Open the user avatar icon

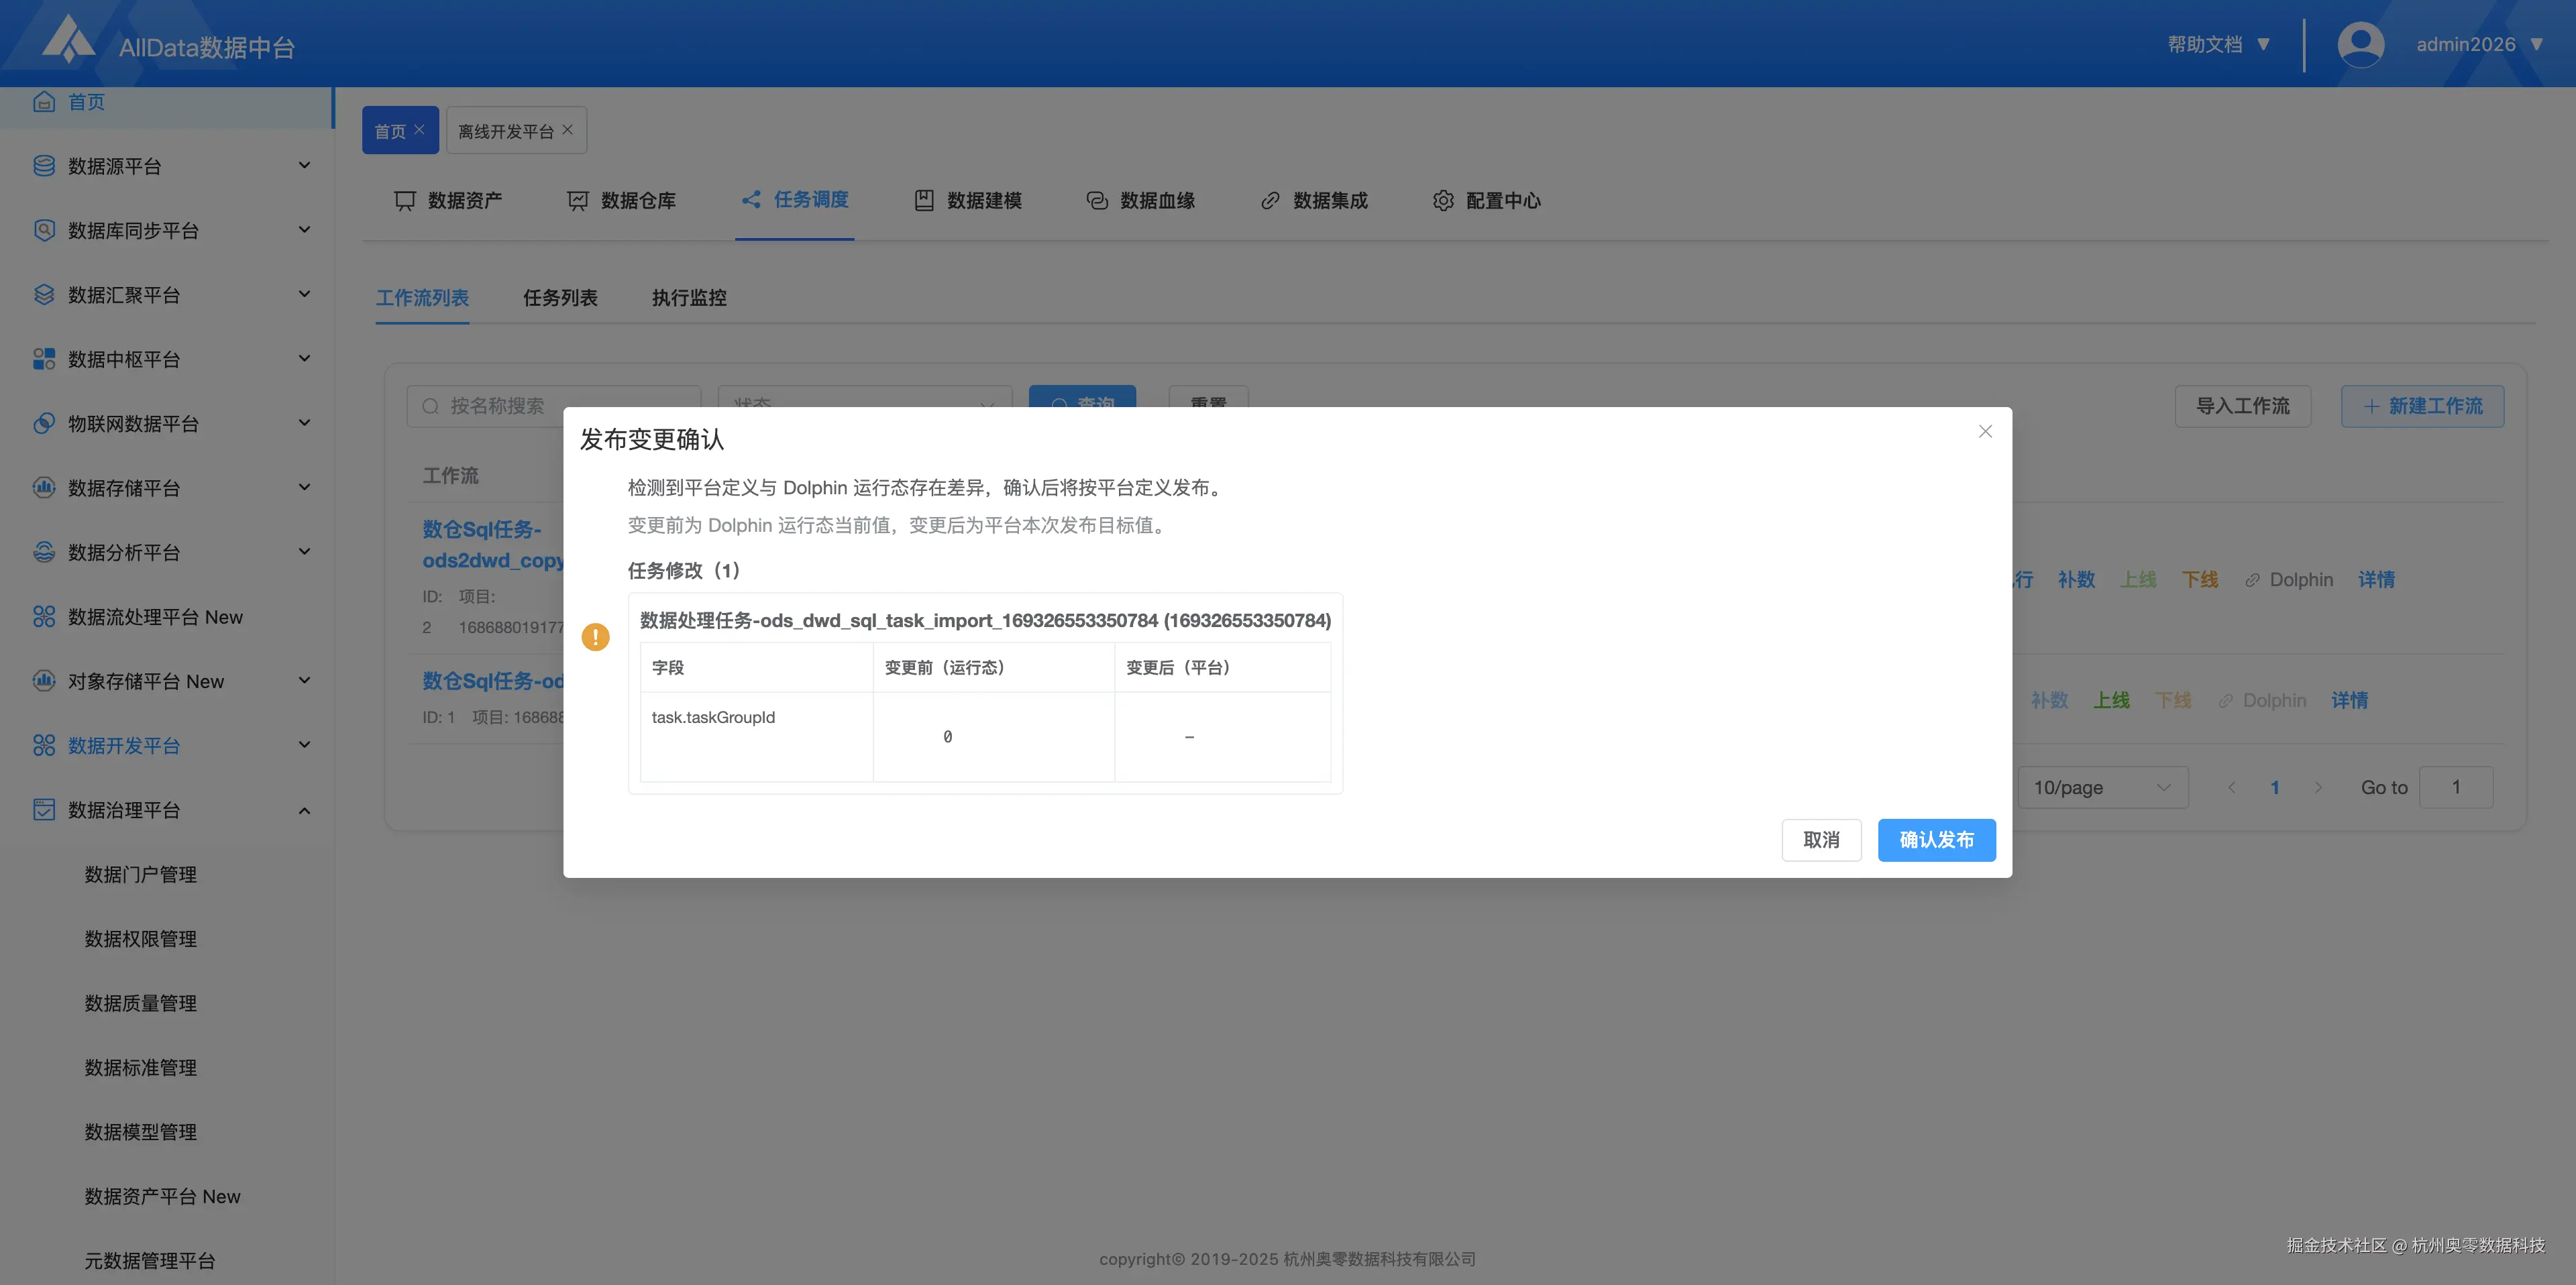click(2360, 43)
